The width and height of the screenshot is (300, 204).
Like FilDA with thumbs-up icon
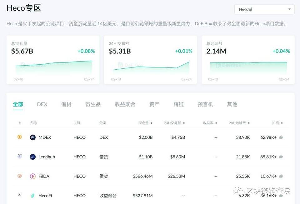[281, 176]
